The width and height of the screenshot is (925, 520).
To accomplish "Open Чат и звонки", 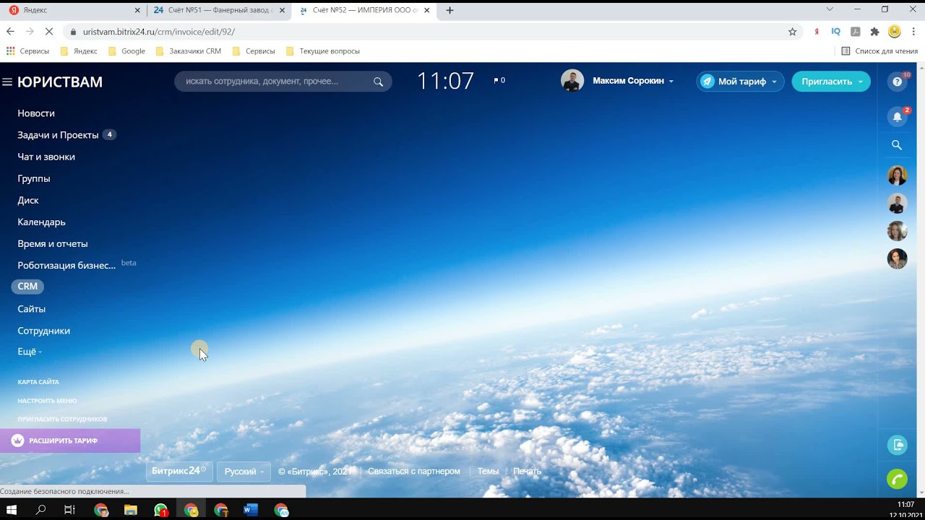I will point(46,157).
